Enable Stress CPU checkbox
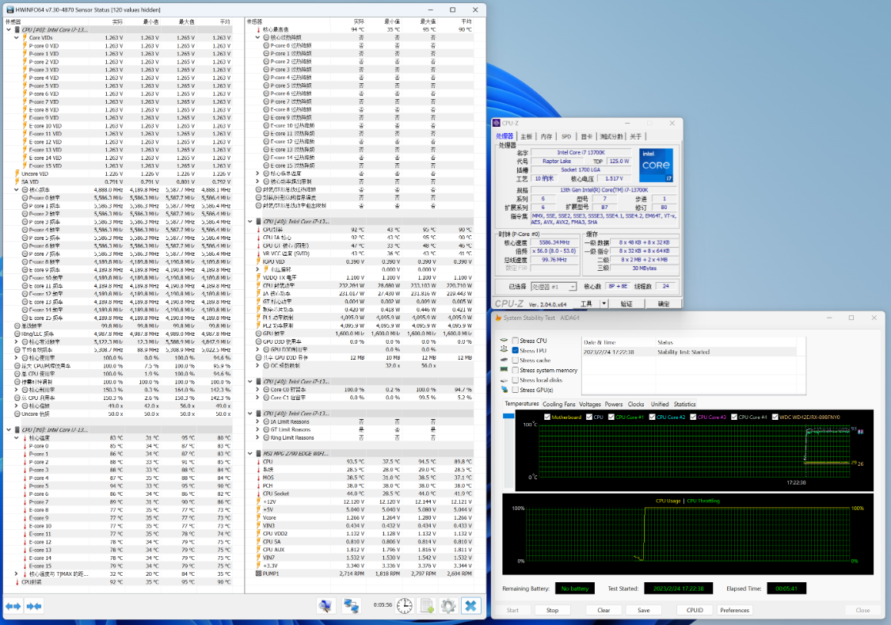The width and height of the screenshot is (891, 625). [x=516, y=341]
